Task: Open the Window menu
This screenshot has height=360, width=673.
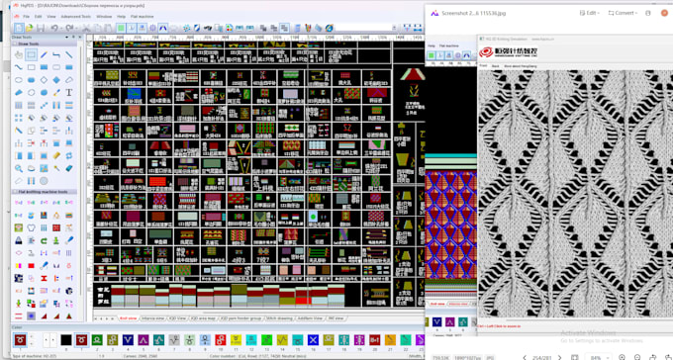Action: point(104,16)
